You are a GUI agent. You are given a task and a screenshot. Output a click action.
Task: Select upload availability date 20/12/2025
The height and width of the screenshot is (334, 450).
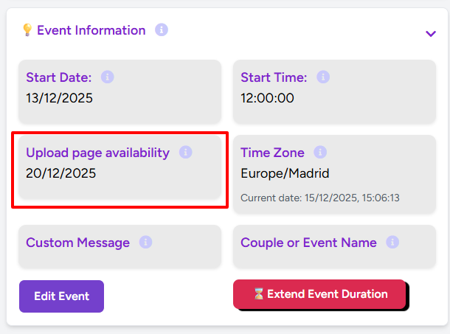(61, 174)
